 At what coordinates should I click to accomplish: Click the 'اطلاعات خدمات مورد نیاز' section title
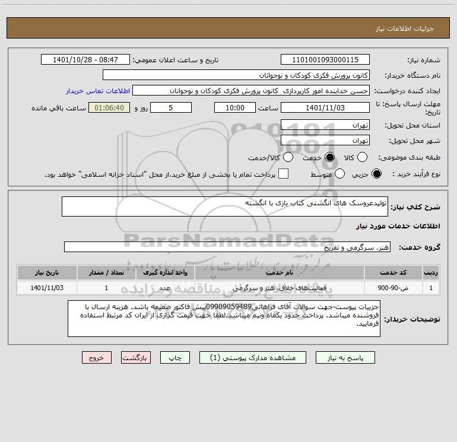pyautogui.click(x=398, y=226)
